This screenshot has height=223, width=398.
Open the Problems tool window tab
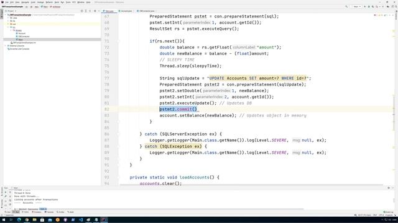tap(36, 212)
